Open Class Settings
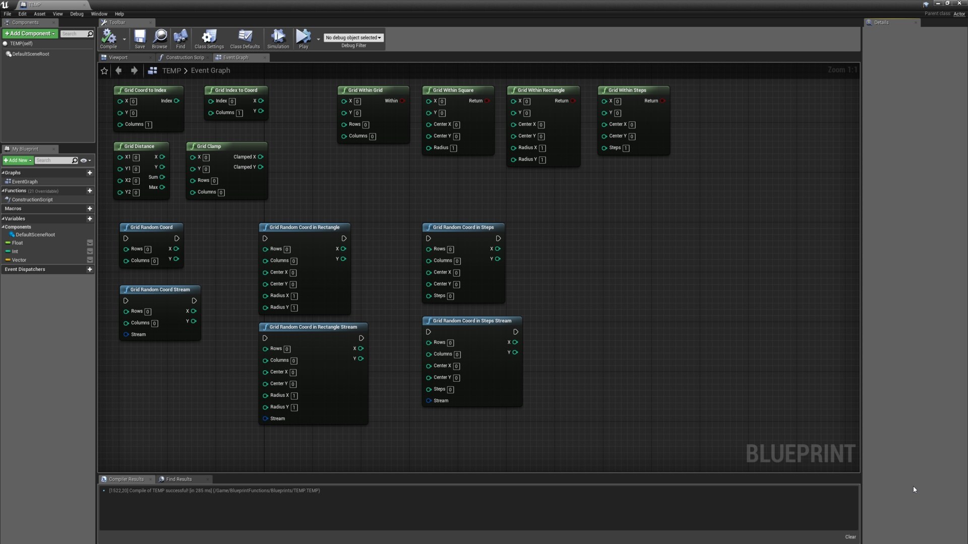 209,39
